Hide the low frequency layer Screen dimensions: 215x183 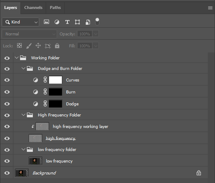(7, 161)
